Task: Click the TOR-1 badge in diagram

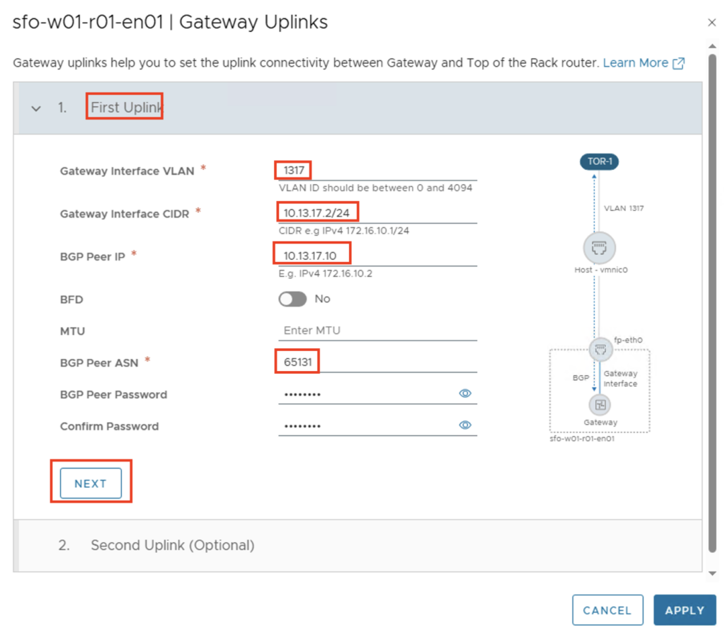Action: (599, 161)
